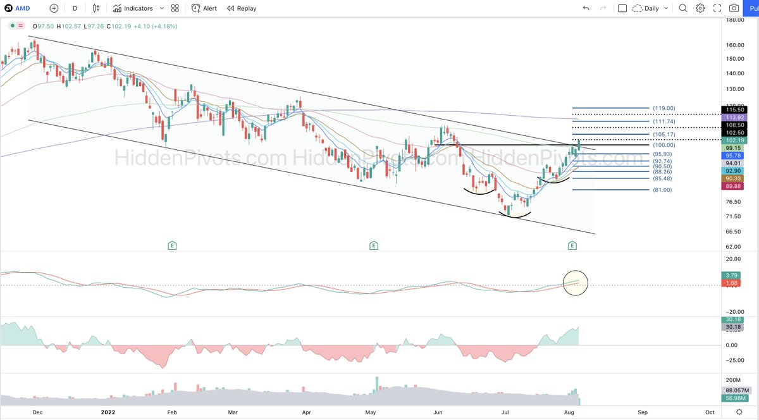Click the (100.00) Fibonacci level label
Screen dimensions: 759x420
(x=663, y=145)
